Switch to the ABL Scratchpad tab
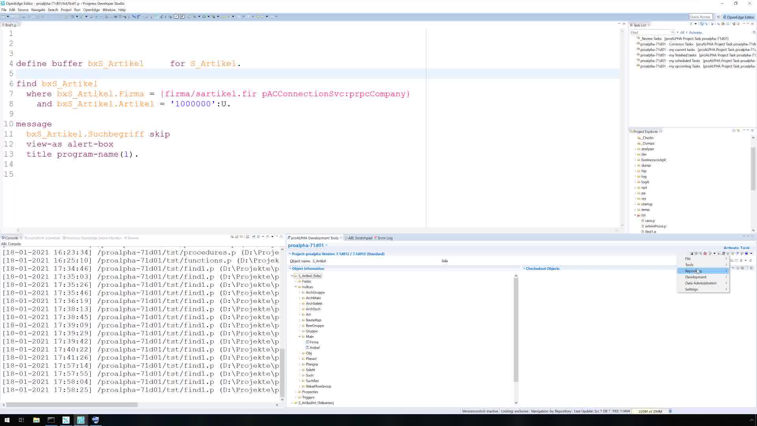757x426 pixels. click(359, 238)
